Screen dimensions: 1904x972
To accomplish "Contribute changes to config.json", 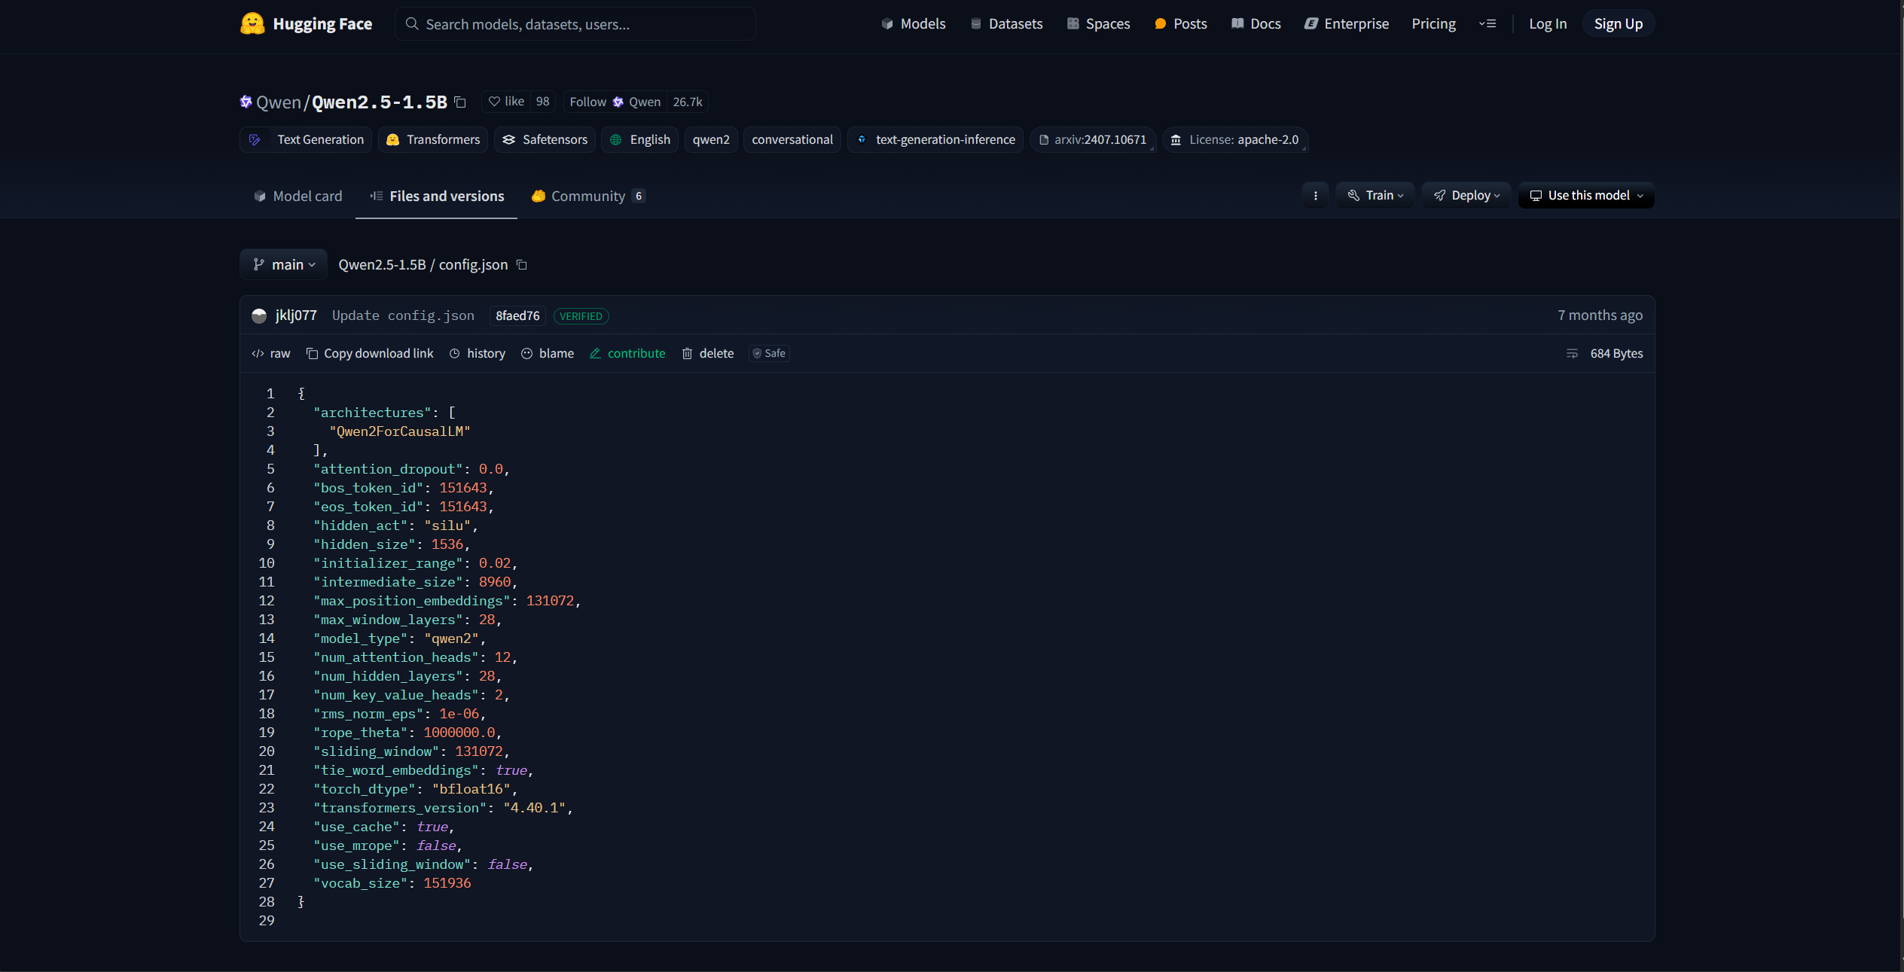I will (627, 353).
